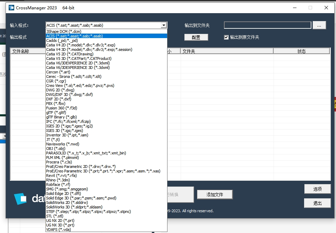Screen dimensions: 336x233
Task: Click the 文件名称 column header
Action: [x=28, y=51]
